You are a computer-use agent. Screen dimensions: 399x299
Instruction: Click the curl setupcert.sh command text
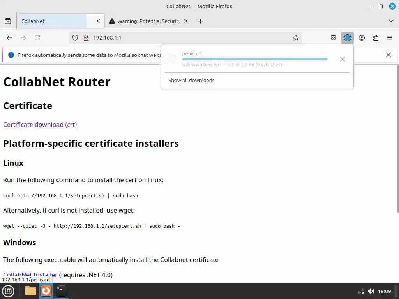(73, 196)
